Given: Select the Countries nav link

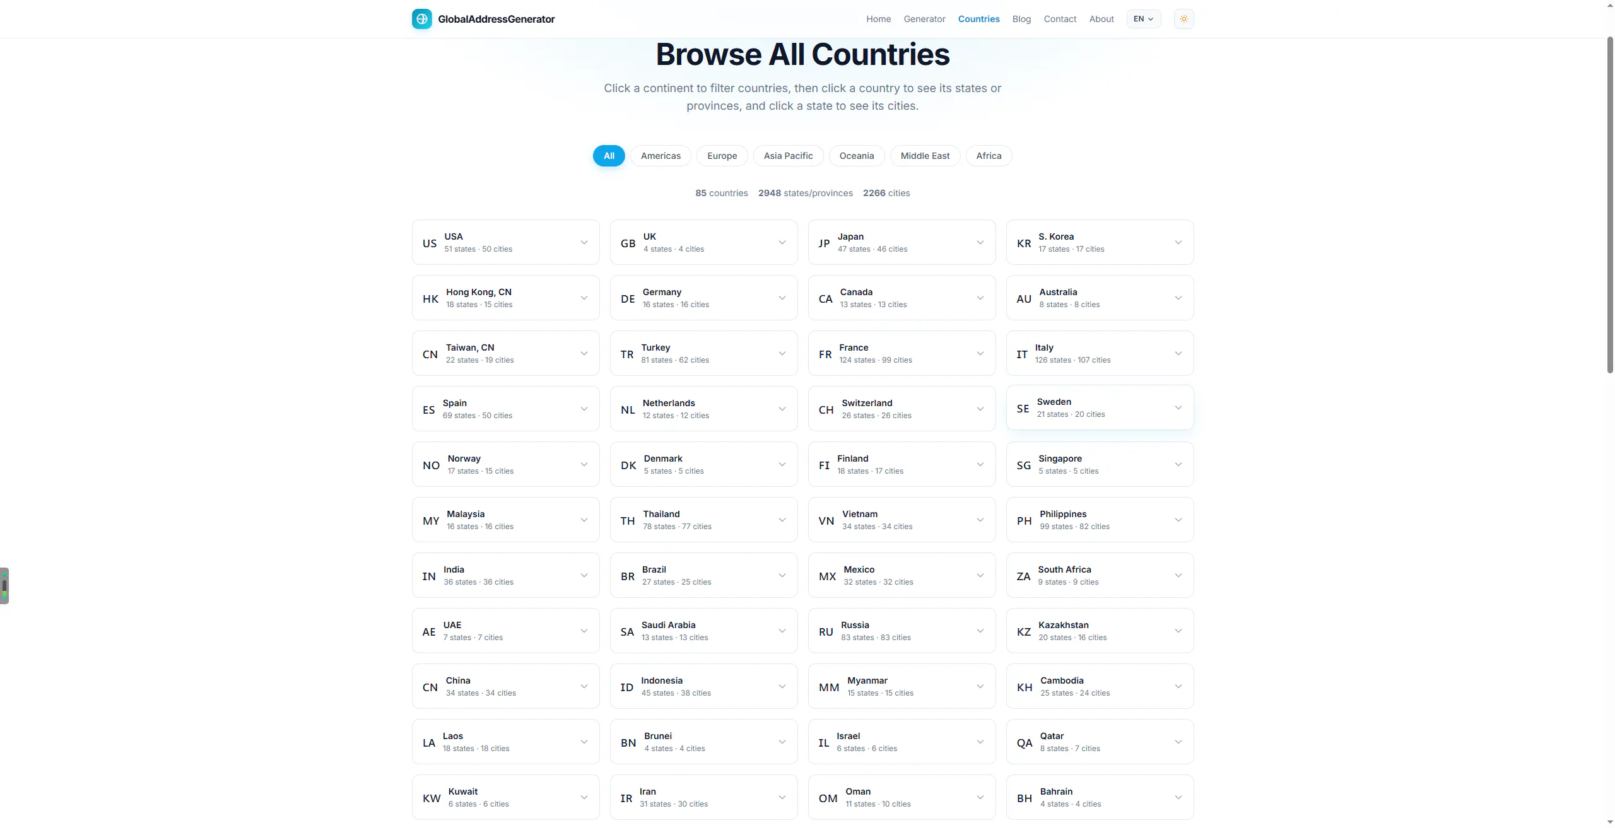Looking at the screenshot, I should (x=978, y=19).
